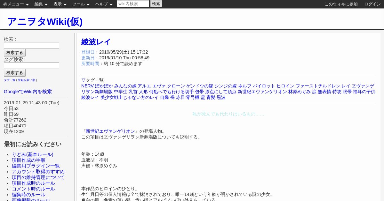This screenshot has width=384, height=201.
Task: Open りどみ(基本ルール) link
Action: 33,154
